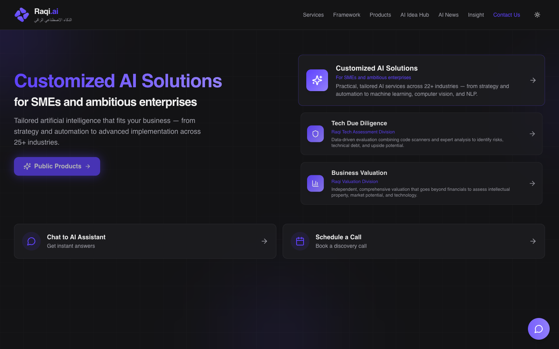The image size is (559, 349).
Task: Click the Raqi.ai brand name text
Action: pos(46,11)
